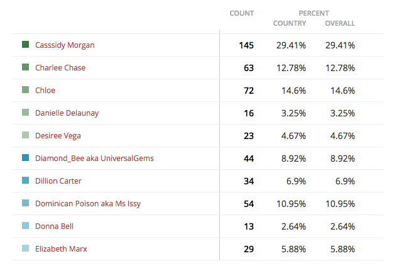Viewport: 394px width, 268px height.
Task: Click the color swatch next to Chloe
Action: (25, 90)
